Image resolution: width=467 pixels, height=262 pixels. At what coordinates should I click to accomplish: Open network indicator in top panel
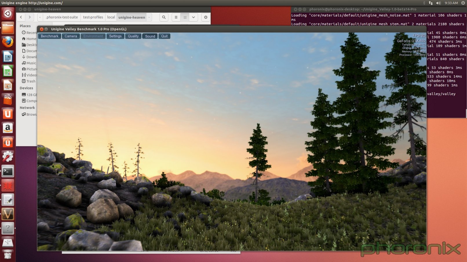[x=431, y=3]
